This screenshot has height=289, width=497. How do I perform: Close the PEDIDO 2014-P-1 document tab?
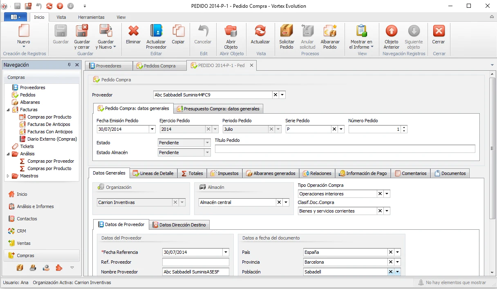pos(251,65)
